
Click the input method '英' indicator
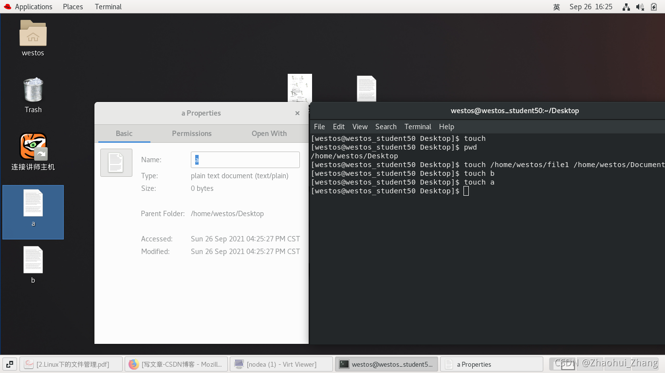click(x=556, y=7)
